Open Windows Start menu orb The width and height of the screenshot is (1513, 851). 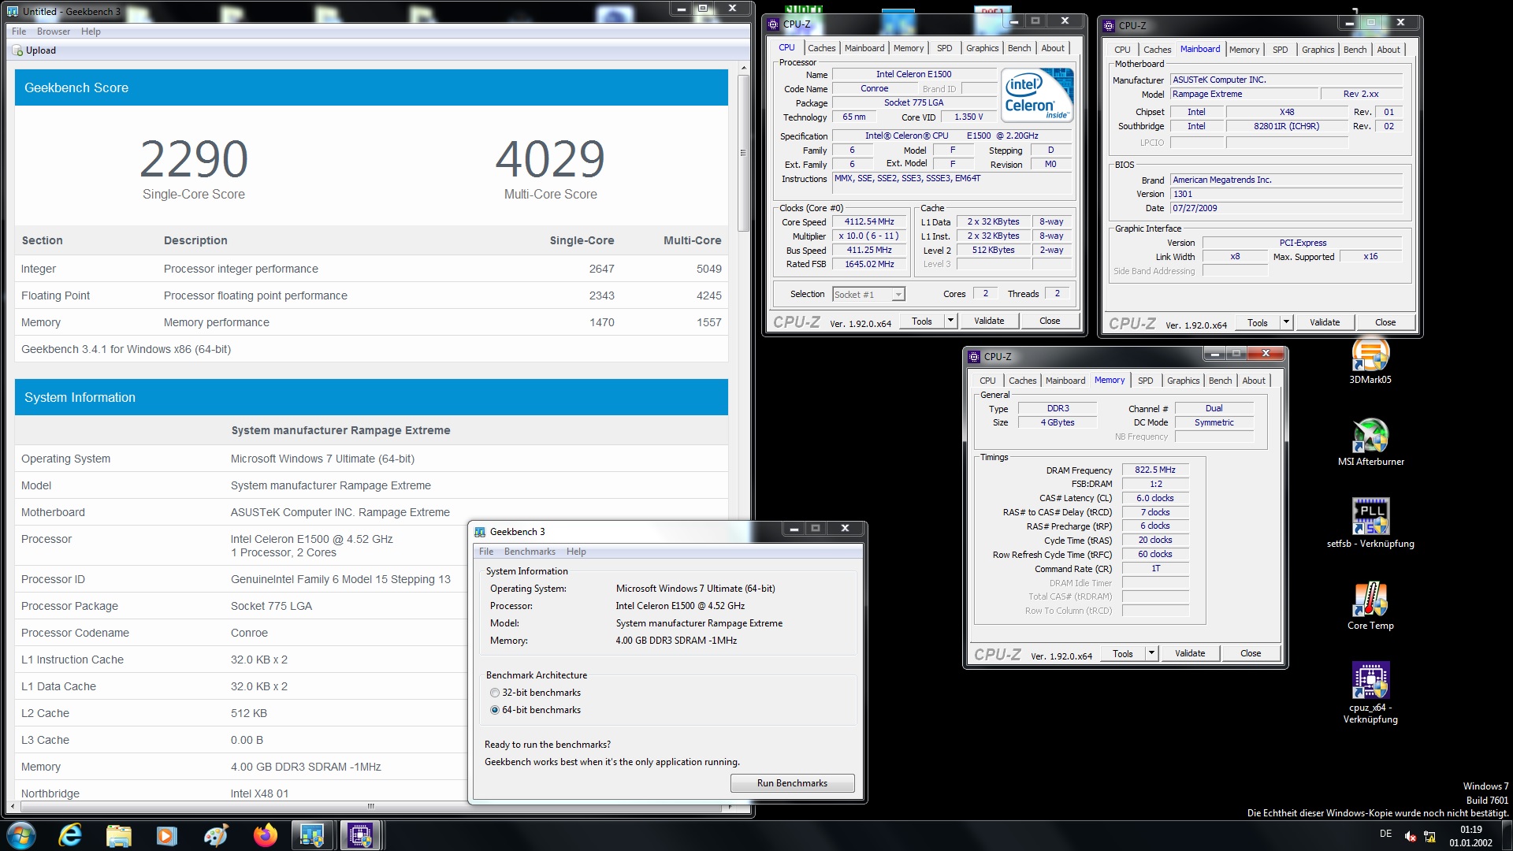[x=21, y=834]
